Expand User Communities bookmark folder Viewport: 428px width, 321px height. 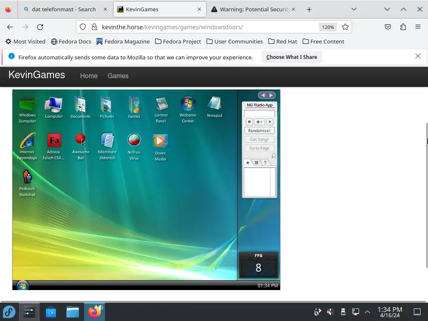coord(235,41)
